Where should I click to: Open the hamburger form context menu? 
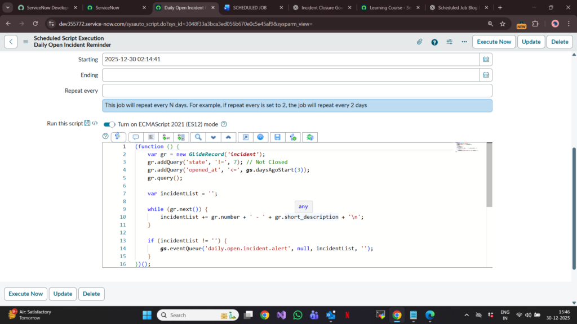coord(25,42)
